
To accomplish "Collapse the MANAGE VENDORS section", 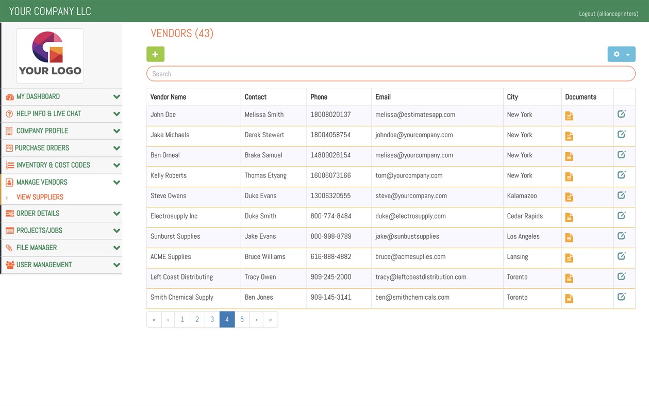I will 62,182.
